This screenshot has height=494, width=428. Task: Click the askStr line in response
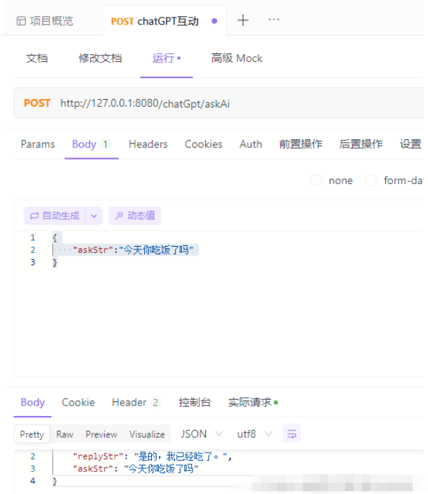[x=136, y=469]
